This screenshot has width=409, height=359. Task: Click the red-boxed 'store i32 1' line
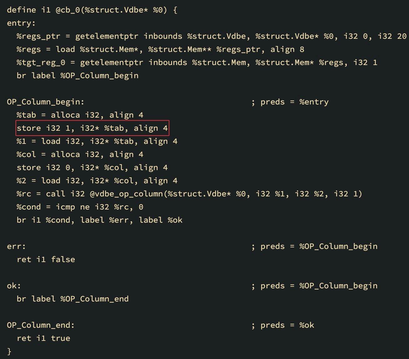coord(92,128)
